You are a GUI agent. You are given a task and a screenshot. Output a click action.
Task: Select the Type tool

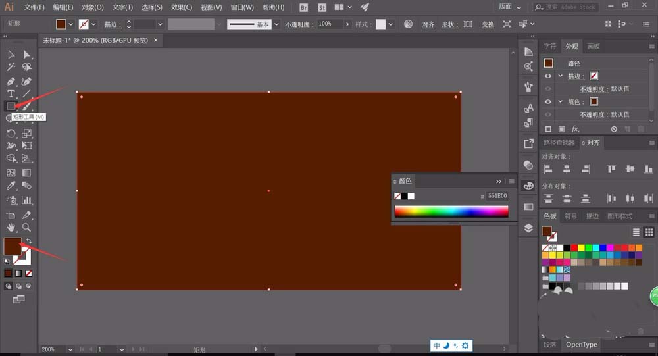coord(11,93)
